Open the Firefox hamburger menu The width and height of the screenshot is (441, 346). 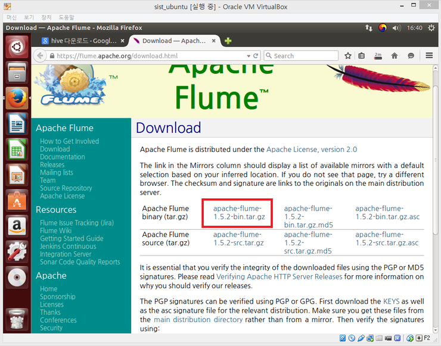tap(429, 55)
